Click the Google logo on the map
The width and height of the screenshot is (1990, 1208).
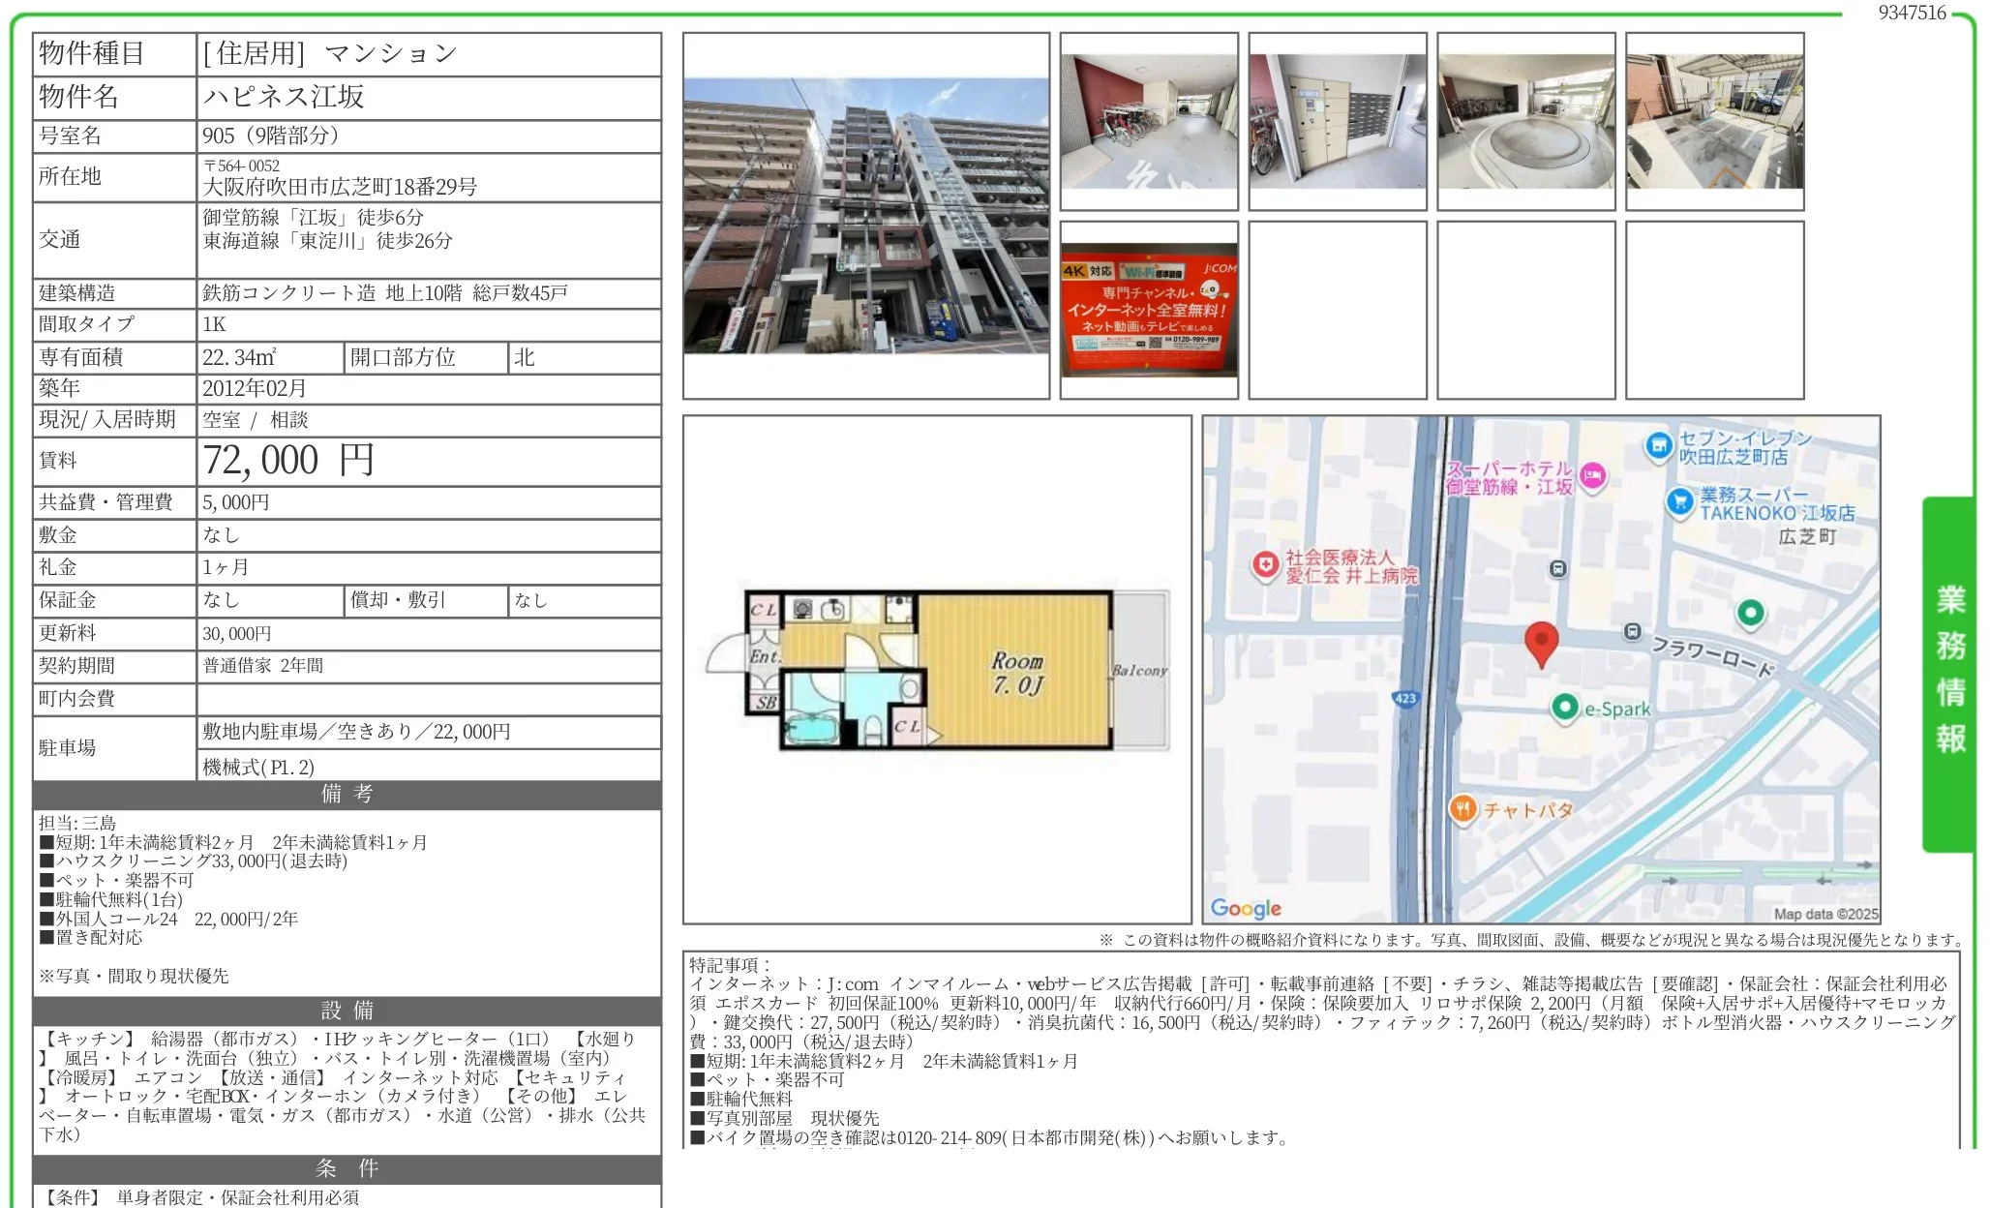click(x=1246, y=907)
